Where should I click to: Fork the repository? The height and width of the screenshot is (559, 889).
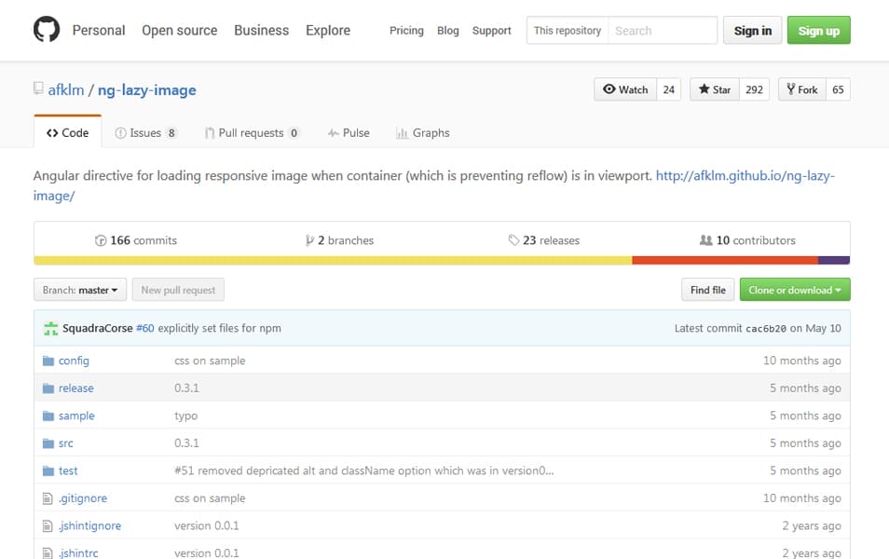pos(801,89)
